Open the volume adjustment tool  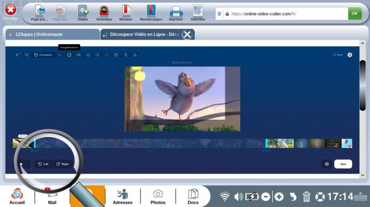[79, 55]
